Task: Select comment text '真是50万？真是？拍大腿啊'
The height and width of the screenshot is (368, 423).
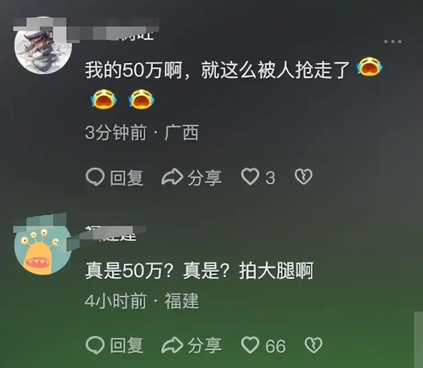Action: point(199,270)
